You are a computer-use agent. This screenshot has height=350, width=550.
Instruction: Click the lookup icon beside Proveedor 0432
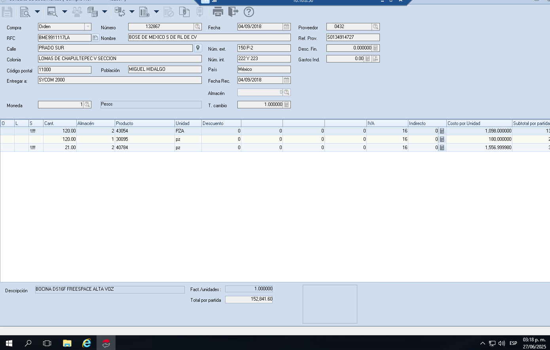coord(376,26)
